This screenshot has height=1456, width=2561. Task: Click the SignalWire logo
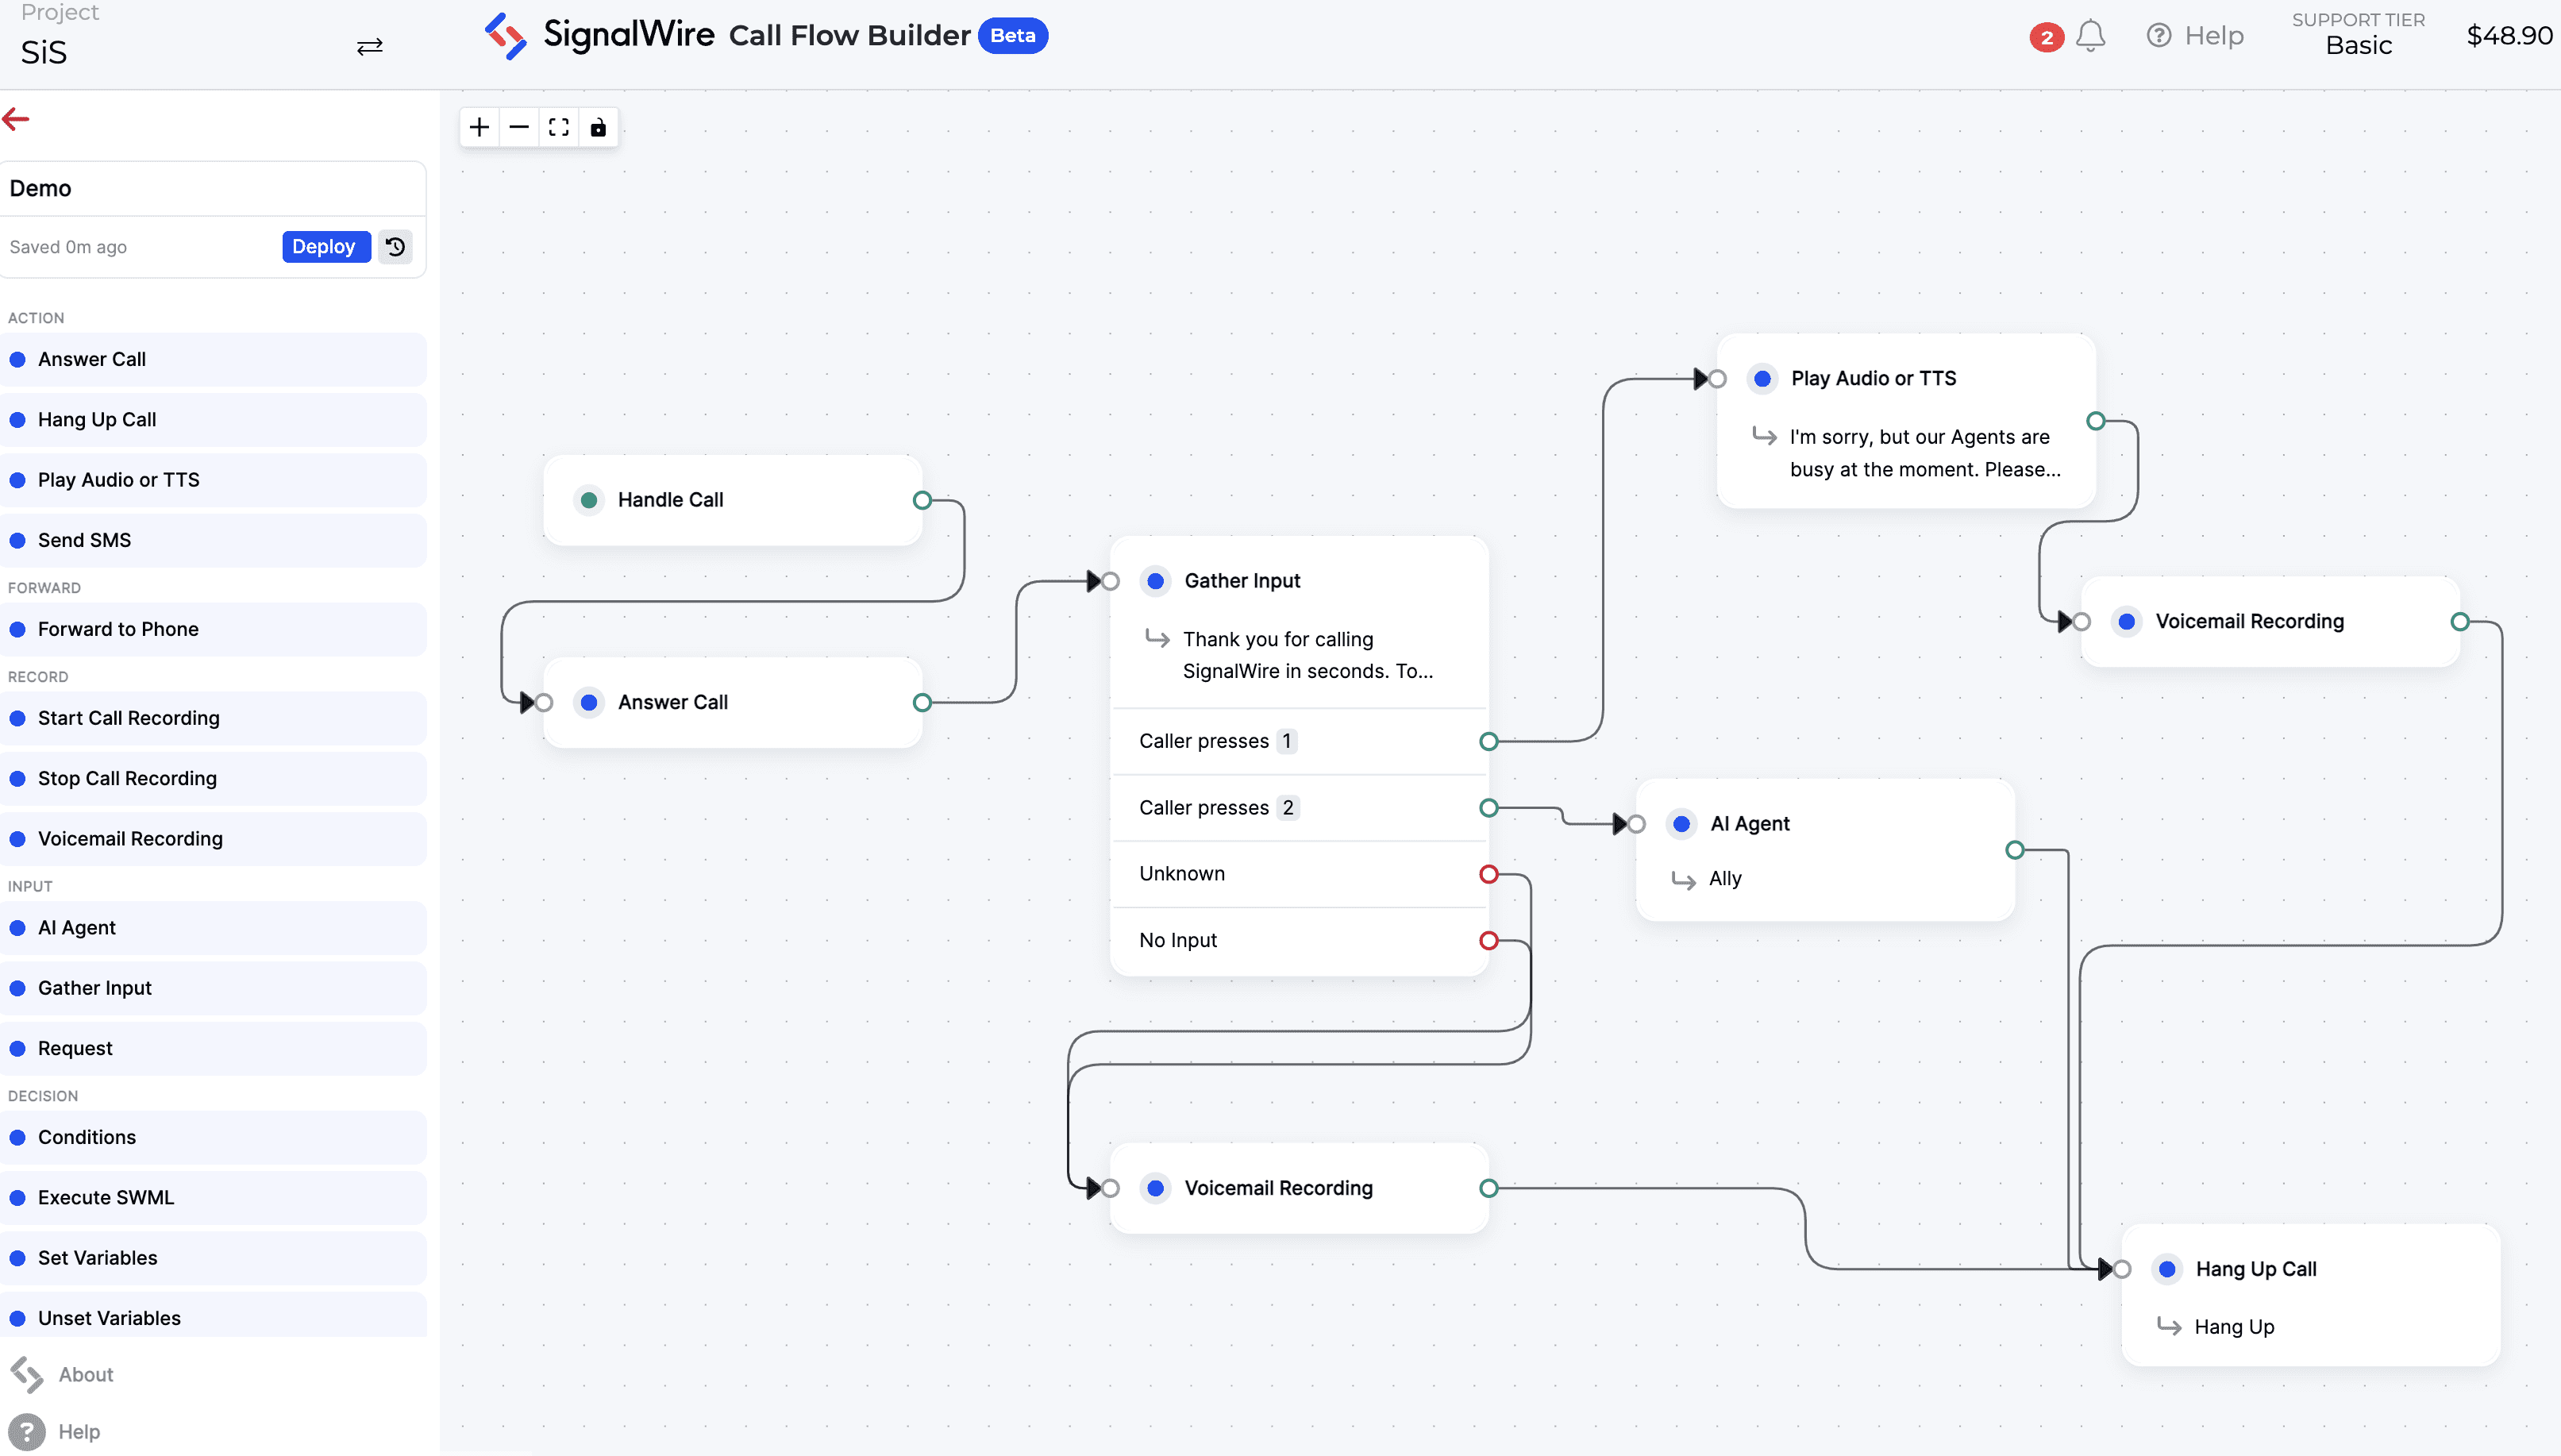(x=599, y=35)
